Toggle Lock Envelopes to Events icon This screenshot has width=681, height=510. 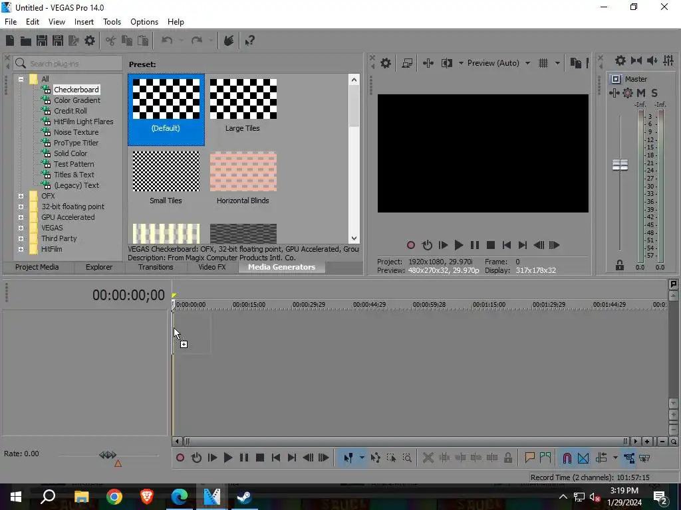click(629, 458)
